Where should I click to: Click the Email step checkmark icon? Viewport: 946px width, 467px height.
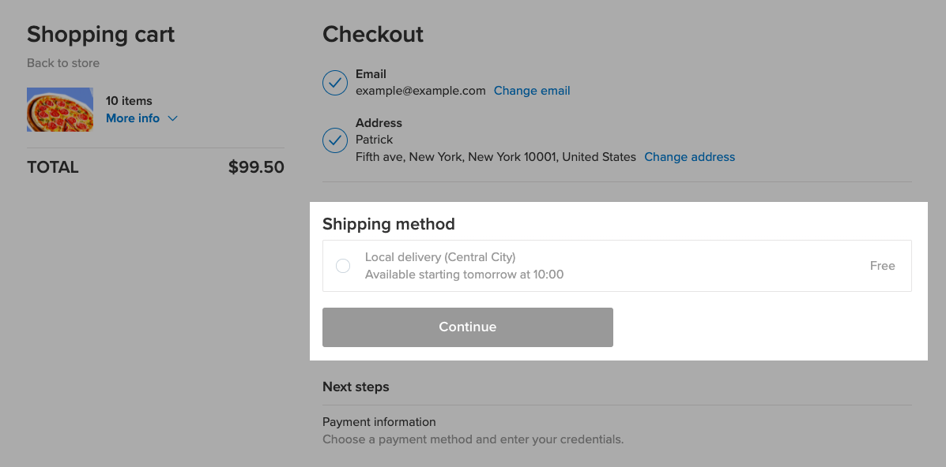335,83
